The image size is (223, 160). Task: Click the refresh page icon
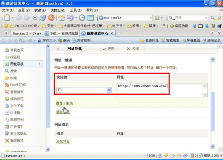42,18
